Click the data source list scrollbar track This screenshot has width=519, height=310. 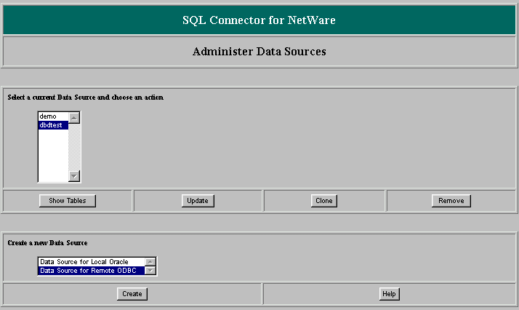pyautogui.click(x=74, y=147)
